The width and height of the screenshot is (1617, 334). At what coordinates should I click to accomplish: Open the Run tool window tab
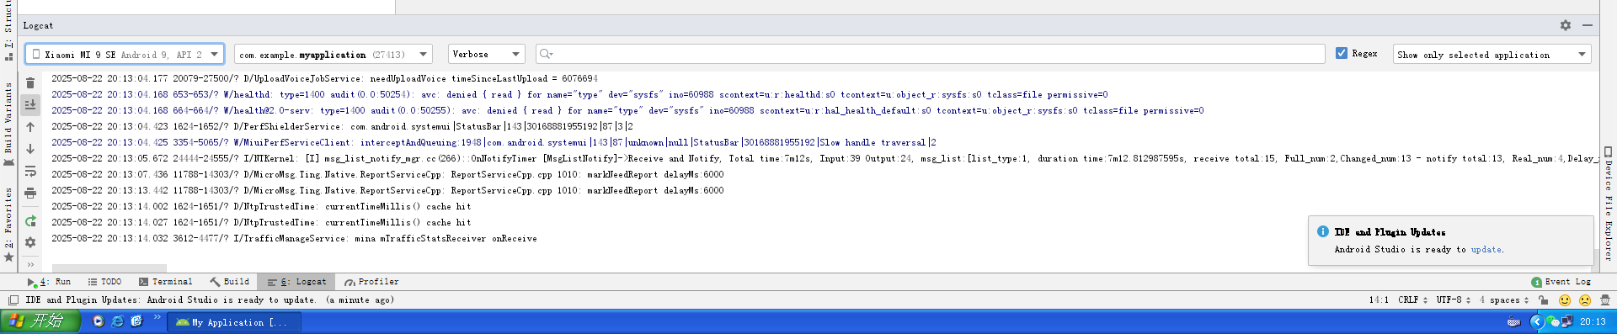pyautogui.click(x=50, y=282)
